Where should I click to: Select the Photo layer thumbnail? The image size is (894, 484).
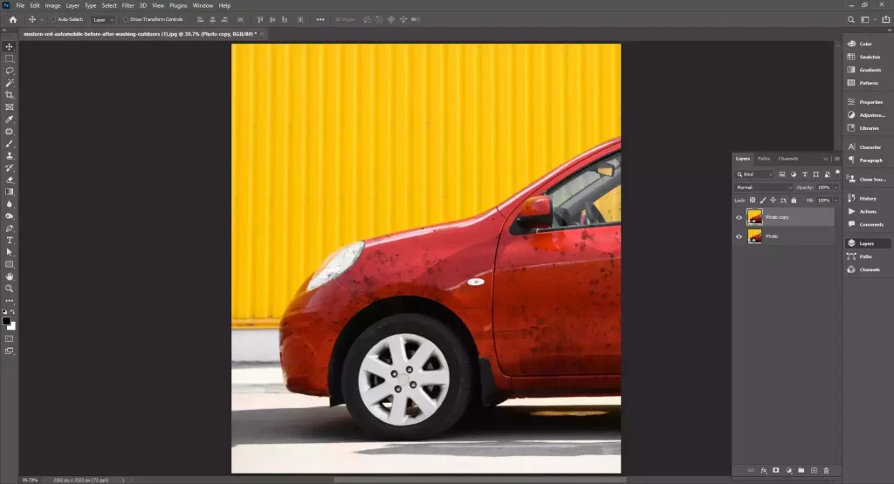click(x=754, y=236)
